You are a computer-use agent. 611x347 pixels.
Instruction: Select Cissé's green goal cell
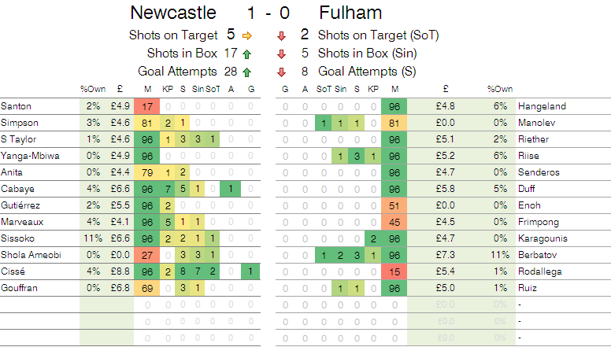250,271
